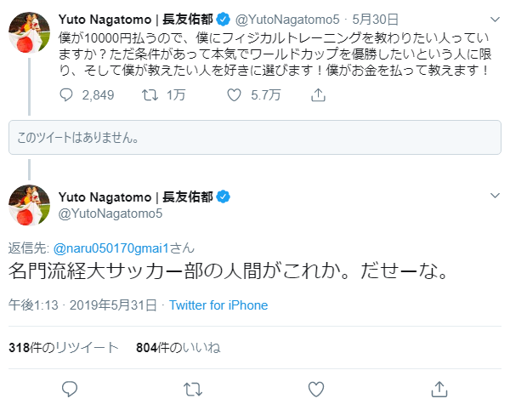Like the top tweet with 5.7万 likes
Image resolution: width=510 pixels, height=410 pixels.
(235, 96)
